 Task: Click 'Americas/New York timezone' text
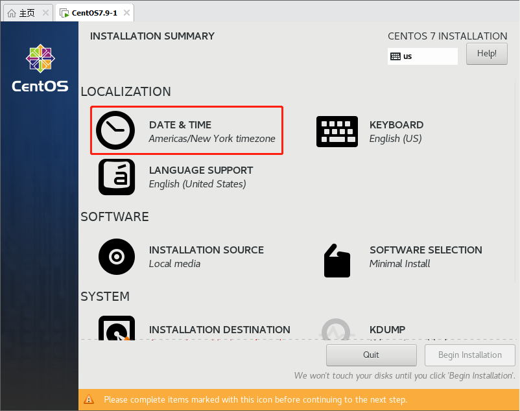click(212, 139)
